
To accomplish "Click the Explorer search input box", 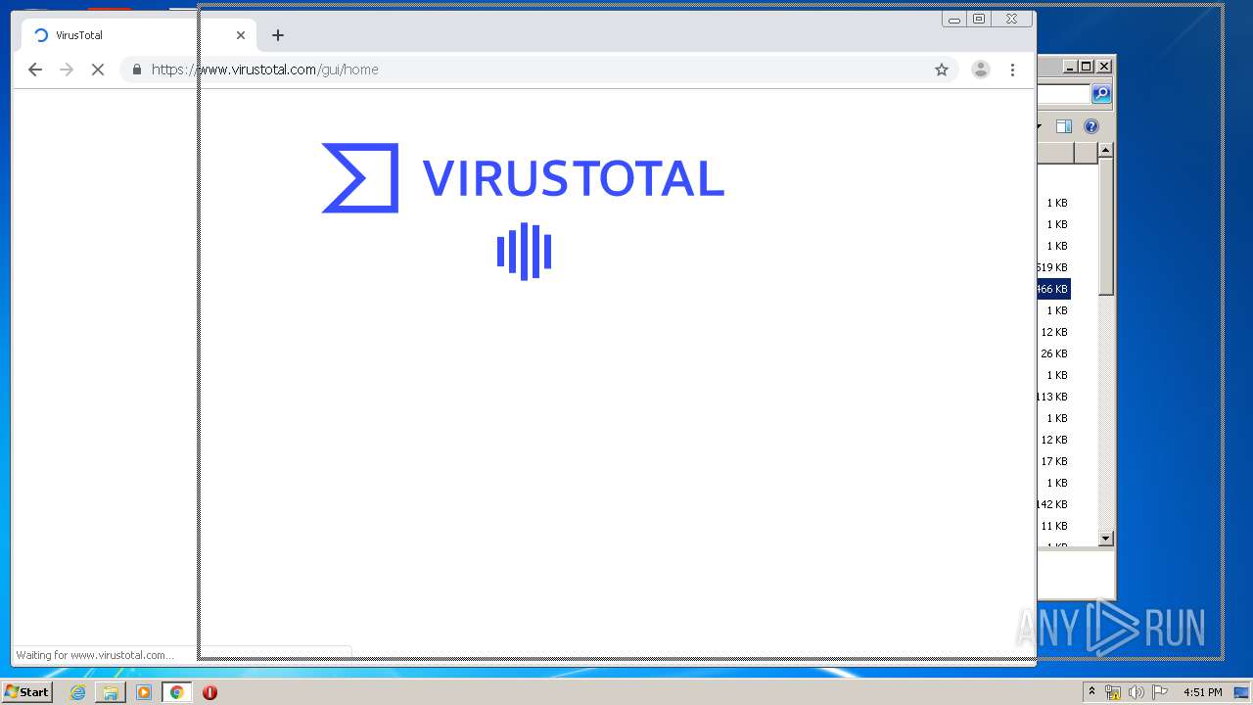I will coord(1063,94).
